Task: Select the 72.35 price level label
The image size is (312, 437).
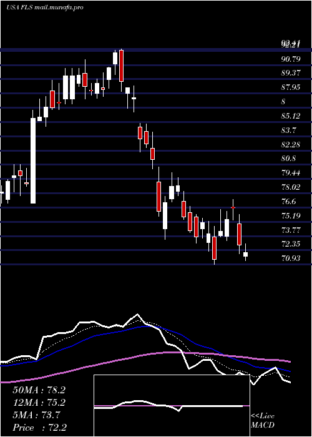Action: pyautogui.click(x=291, y=244)
